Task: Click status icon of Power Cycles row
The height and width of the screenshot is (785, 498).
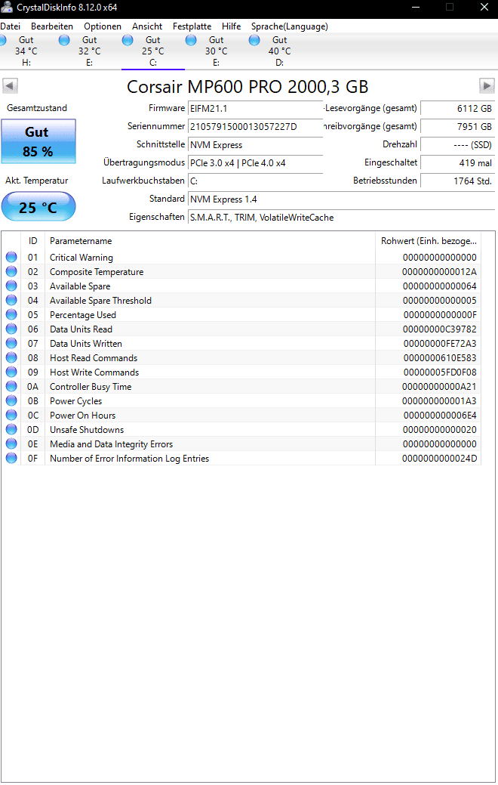Action: [11, 401]
